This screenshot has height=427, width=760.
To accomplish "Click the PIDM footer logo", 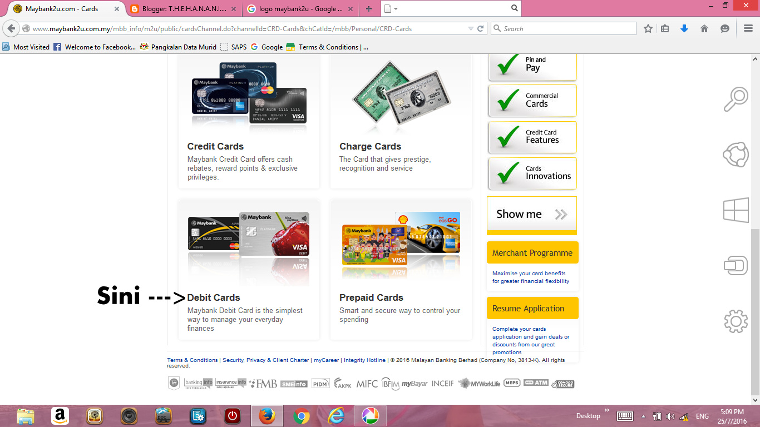I will (320, 384).
